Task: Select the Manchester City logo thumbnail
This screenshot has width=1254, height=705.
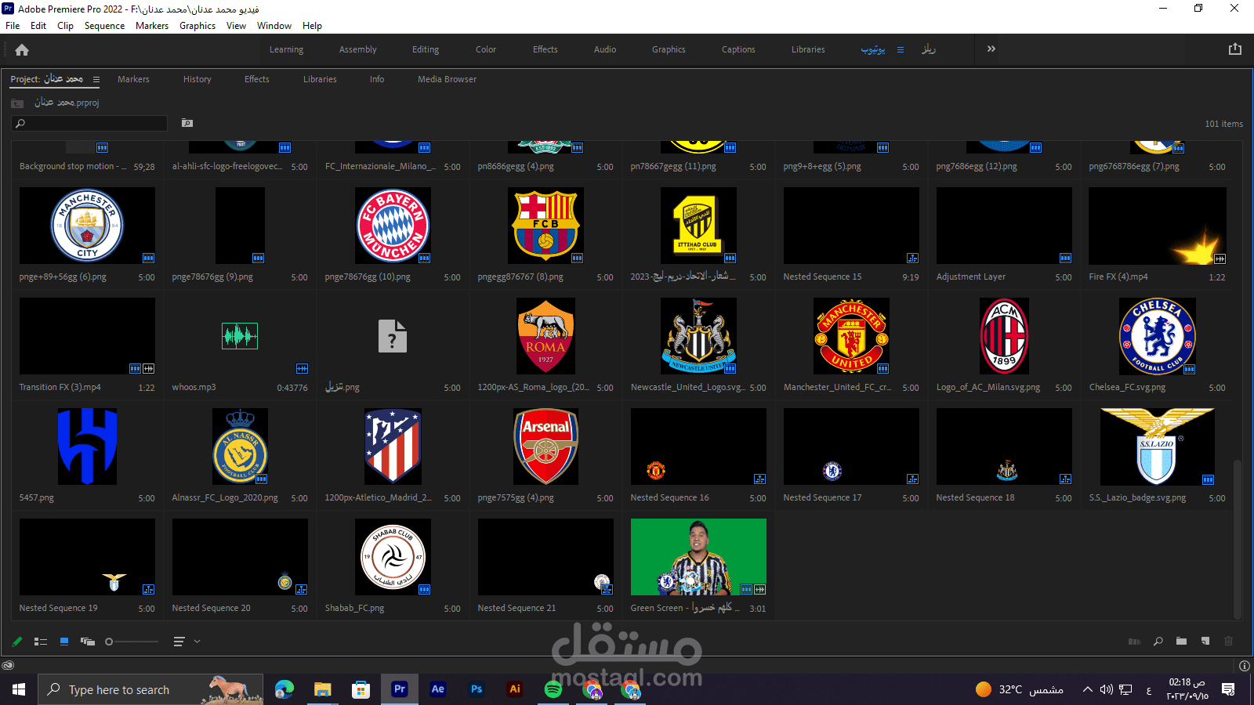Action: pos(87,226)
